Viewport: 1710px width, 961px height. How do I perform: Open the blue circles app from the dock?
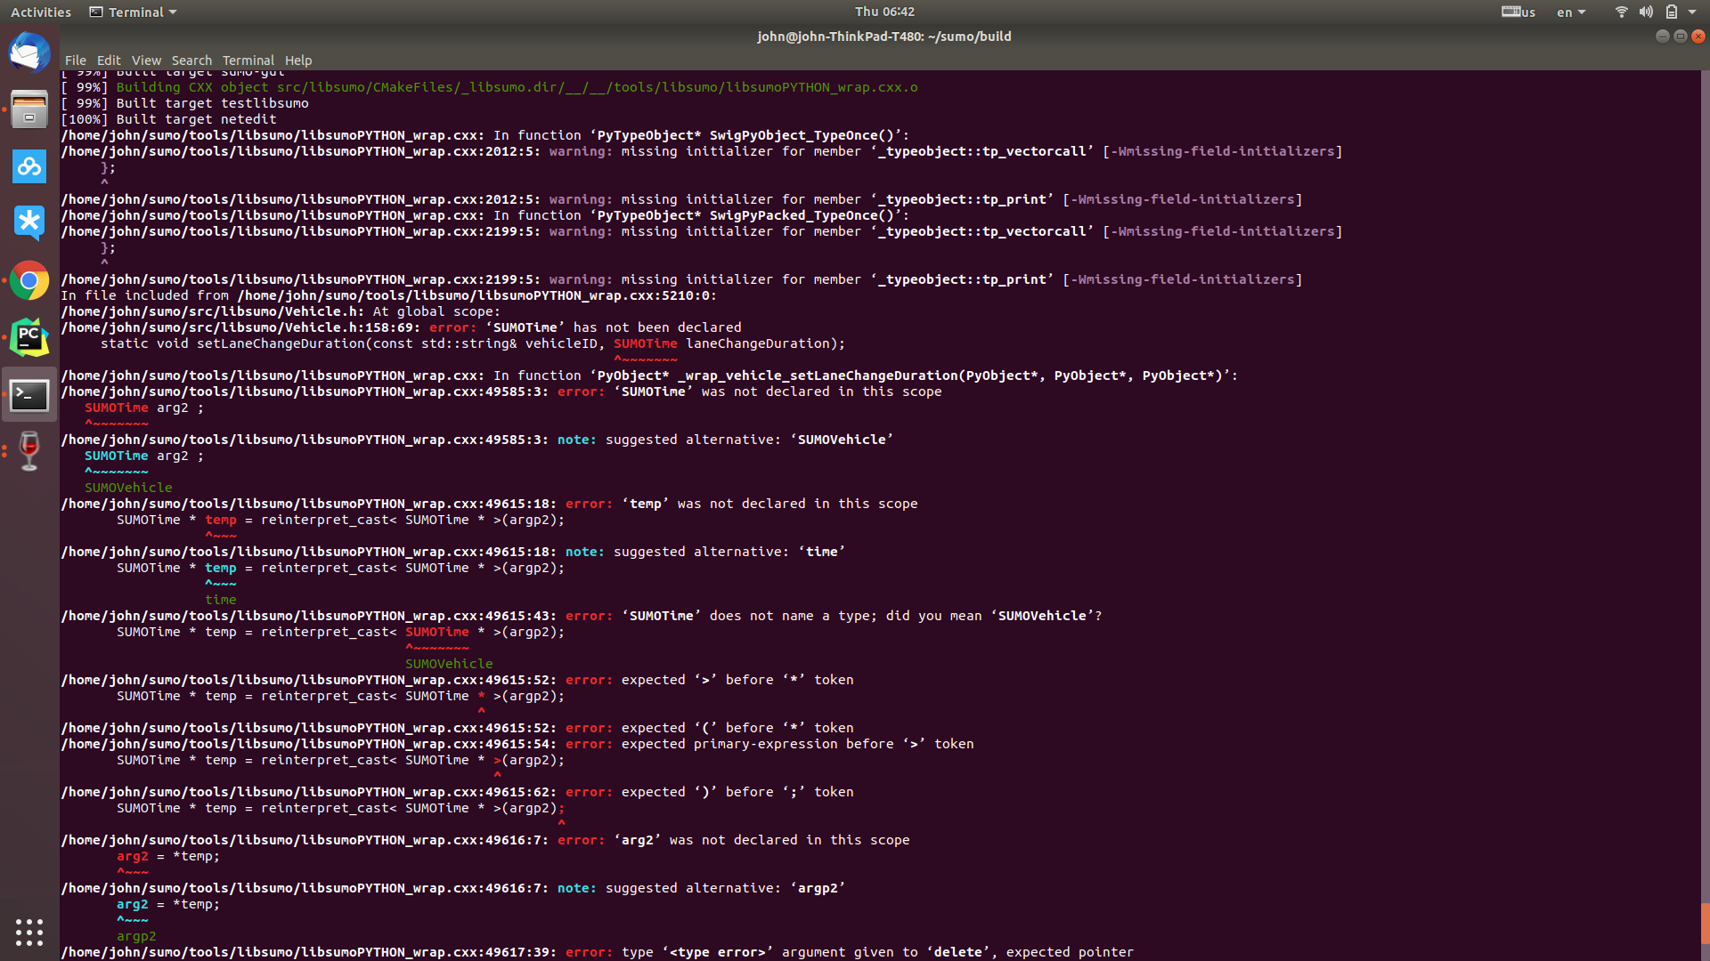(x=29, y=166)
